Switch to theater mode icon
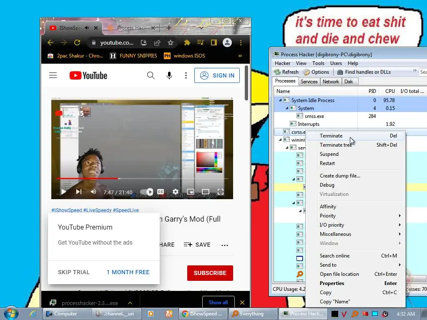The height and width of the screenshot is (320, 427). [x=206, y=192]
